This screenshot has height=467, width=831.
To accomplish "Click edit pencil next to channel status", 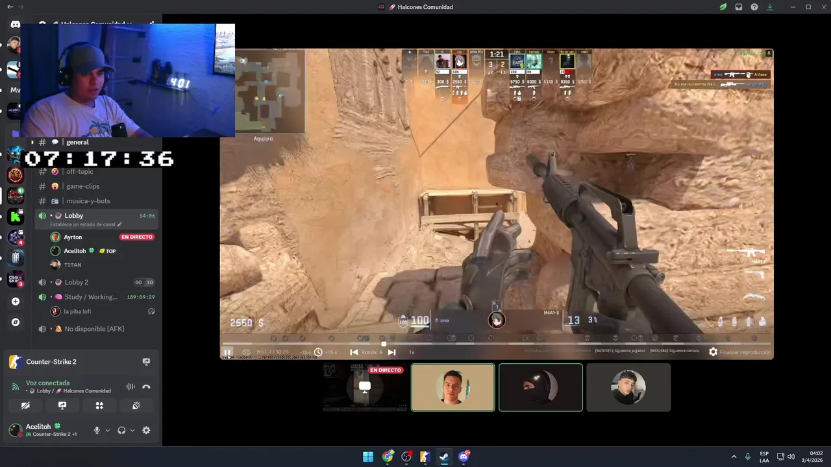I will click(119, 224).
